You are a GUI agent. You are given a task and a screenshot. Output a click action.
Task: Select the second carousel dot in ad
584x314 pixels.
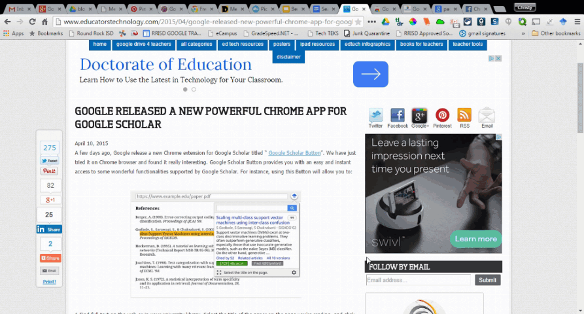(x=194, y=90)
